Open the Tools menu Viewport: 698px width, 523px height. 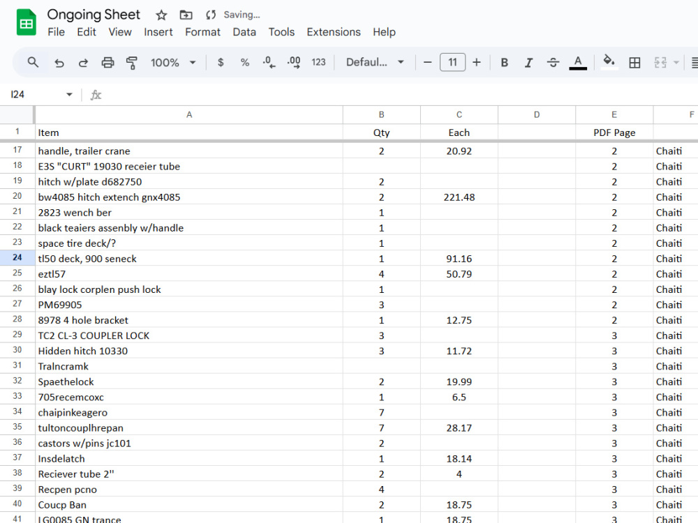point(281,32)
